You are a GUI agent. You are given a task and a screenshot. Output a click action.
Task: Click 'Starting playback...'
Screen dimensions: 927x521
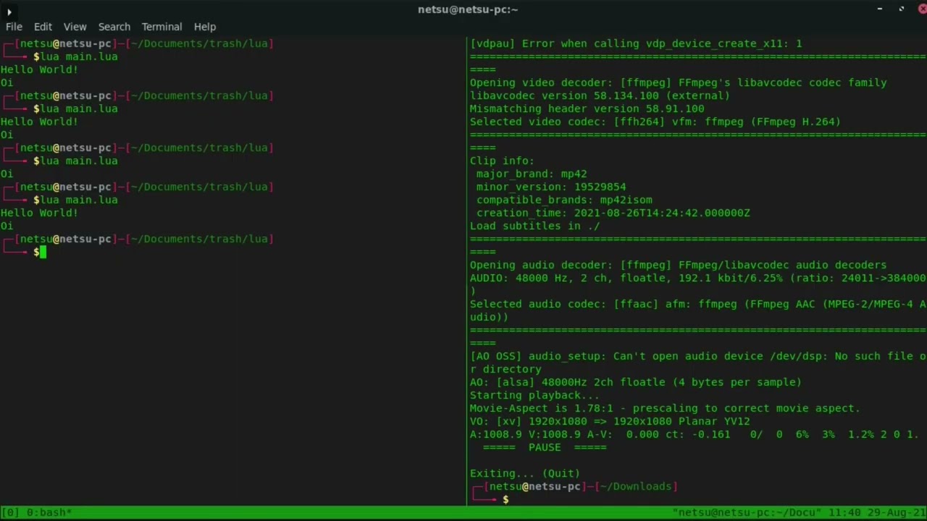pos(534,395)
